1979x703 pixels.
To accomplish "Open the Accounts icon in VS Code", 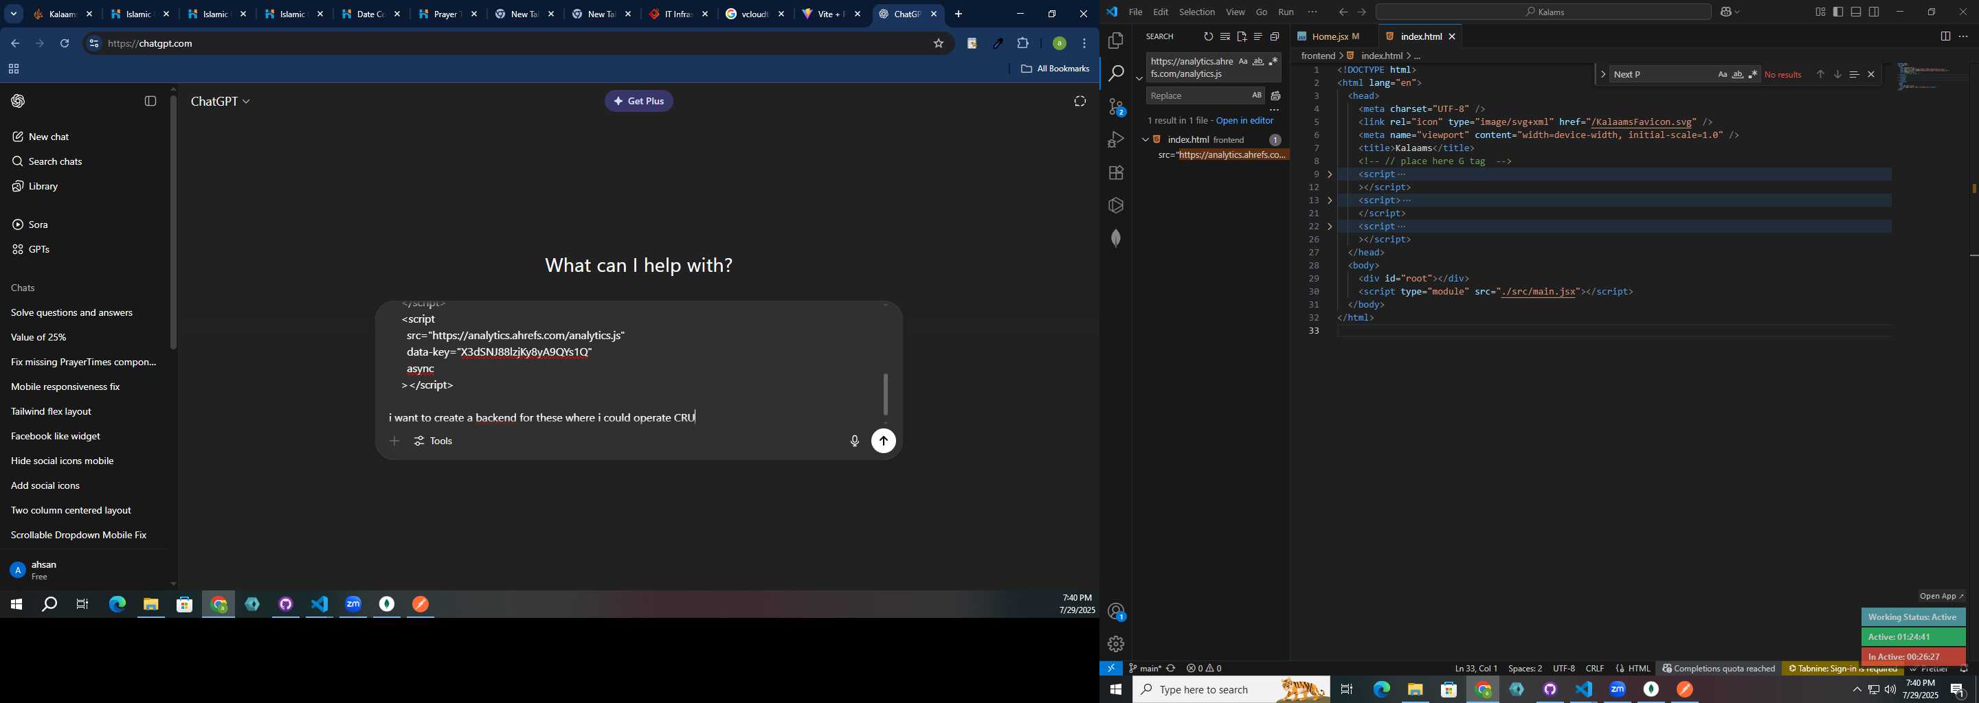I will (x=1115, y=612).
